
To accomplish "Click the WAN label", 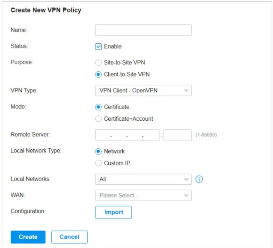I will click(x=18, y=195).
